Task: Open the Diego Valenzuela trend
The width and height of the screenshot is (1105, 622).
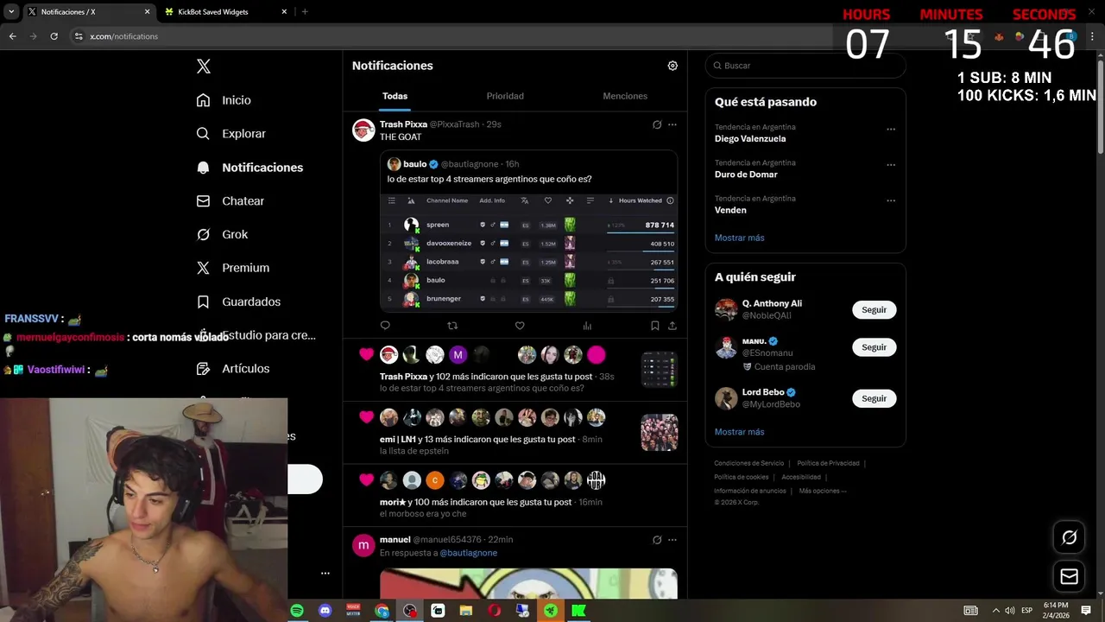Action: click(750, 139)
